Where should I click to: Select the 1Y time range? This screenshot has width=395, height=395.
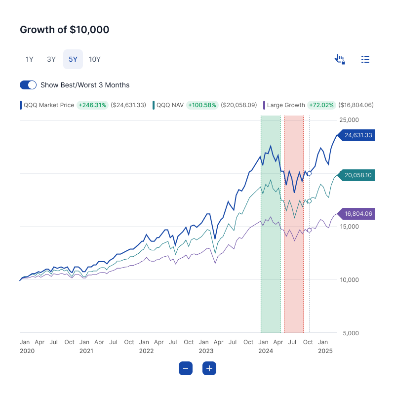(x=30, y=59)
